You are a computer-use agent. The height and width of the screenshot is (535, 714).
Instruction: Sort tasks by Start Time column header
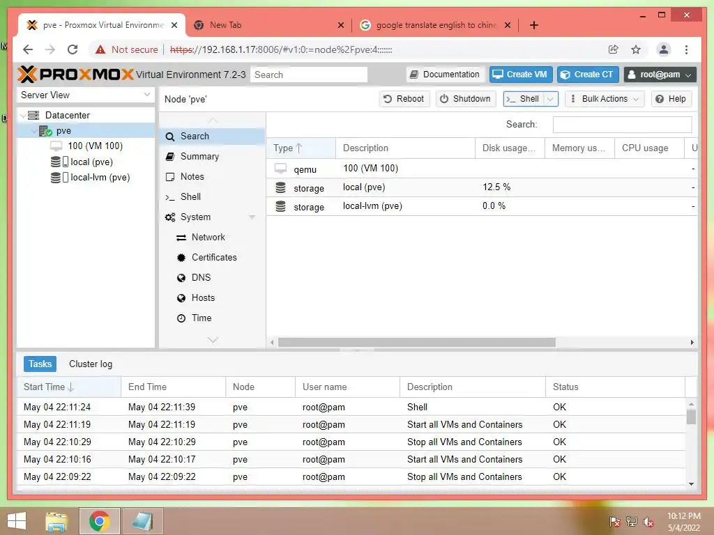click(69, 387)
